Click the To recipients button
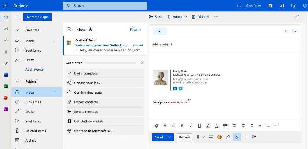 pos(159,31)
